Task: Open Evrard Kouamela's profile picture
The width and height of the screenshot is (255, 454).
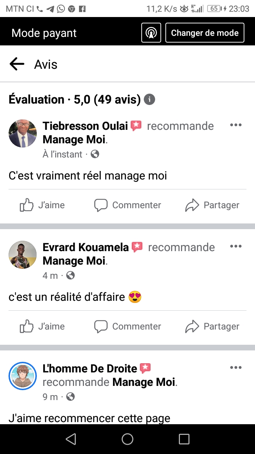Action: 23,255
